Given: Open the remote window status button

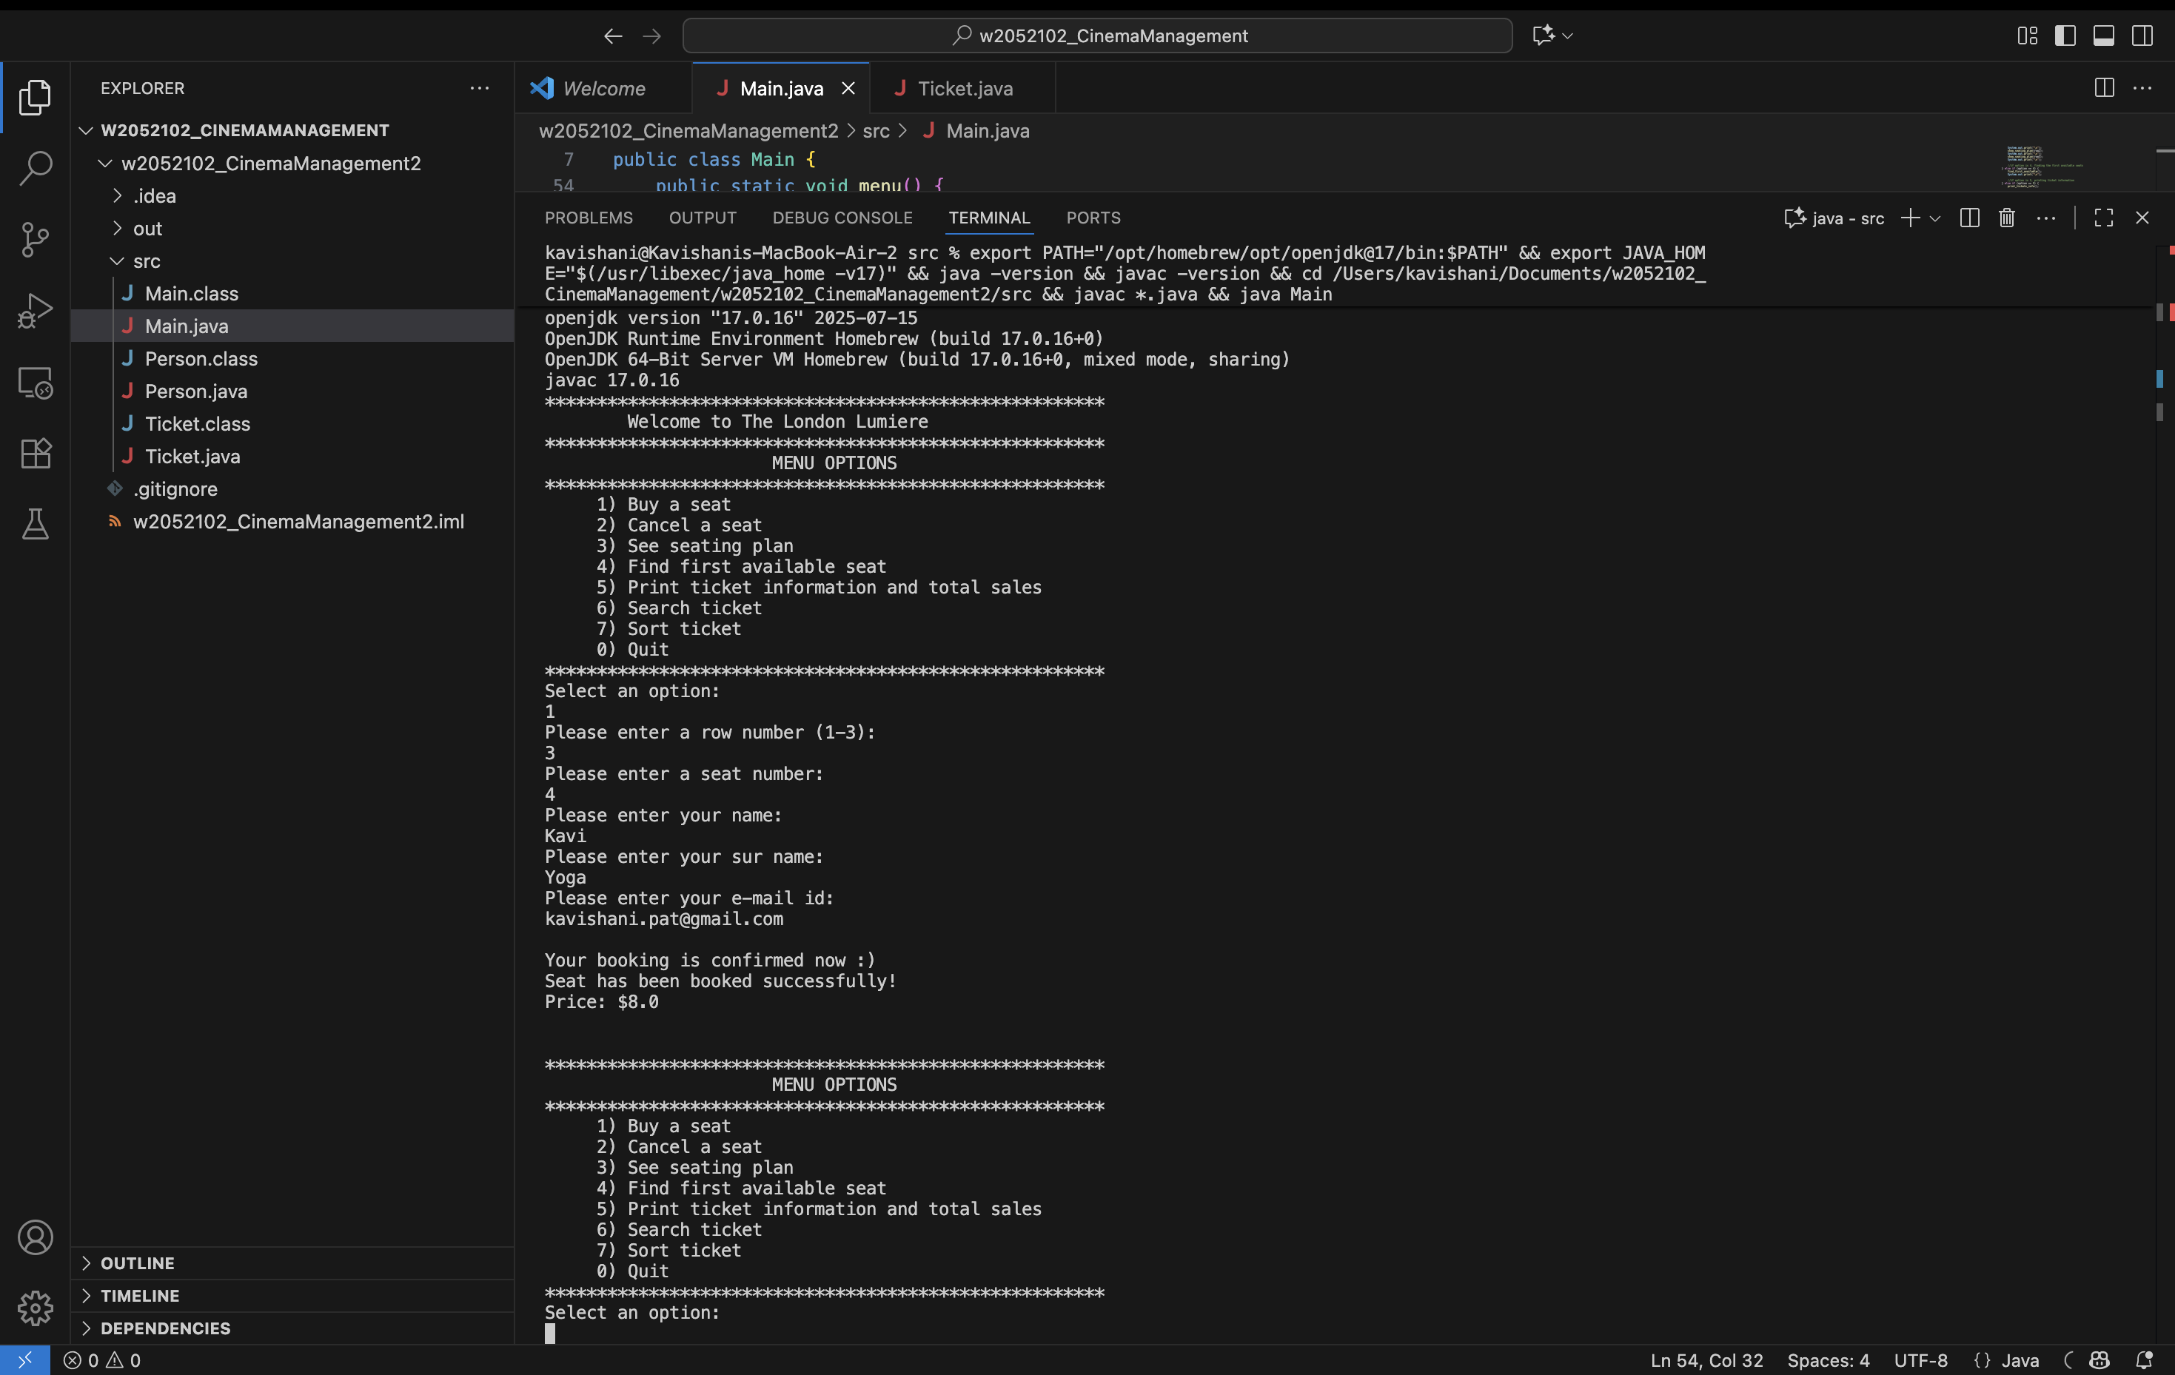Looking at the screenshot, I should pos(24,1359).
